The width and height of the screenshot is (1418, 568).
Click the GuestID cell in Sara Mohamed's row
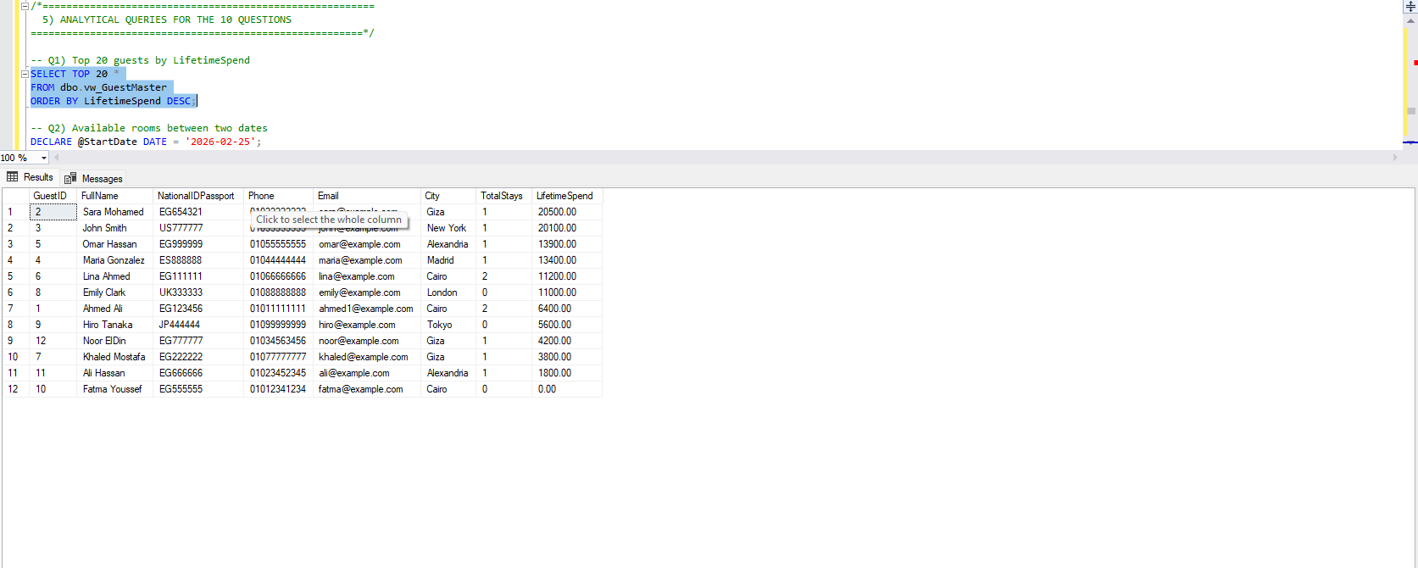pyautogui.click(x=53, y=212)
